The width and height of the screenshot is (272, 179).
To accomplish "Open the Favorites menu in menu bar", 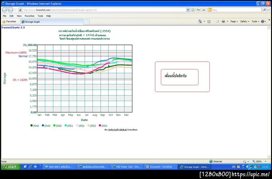I will tap(29, 16).
